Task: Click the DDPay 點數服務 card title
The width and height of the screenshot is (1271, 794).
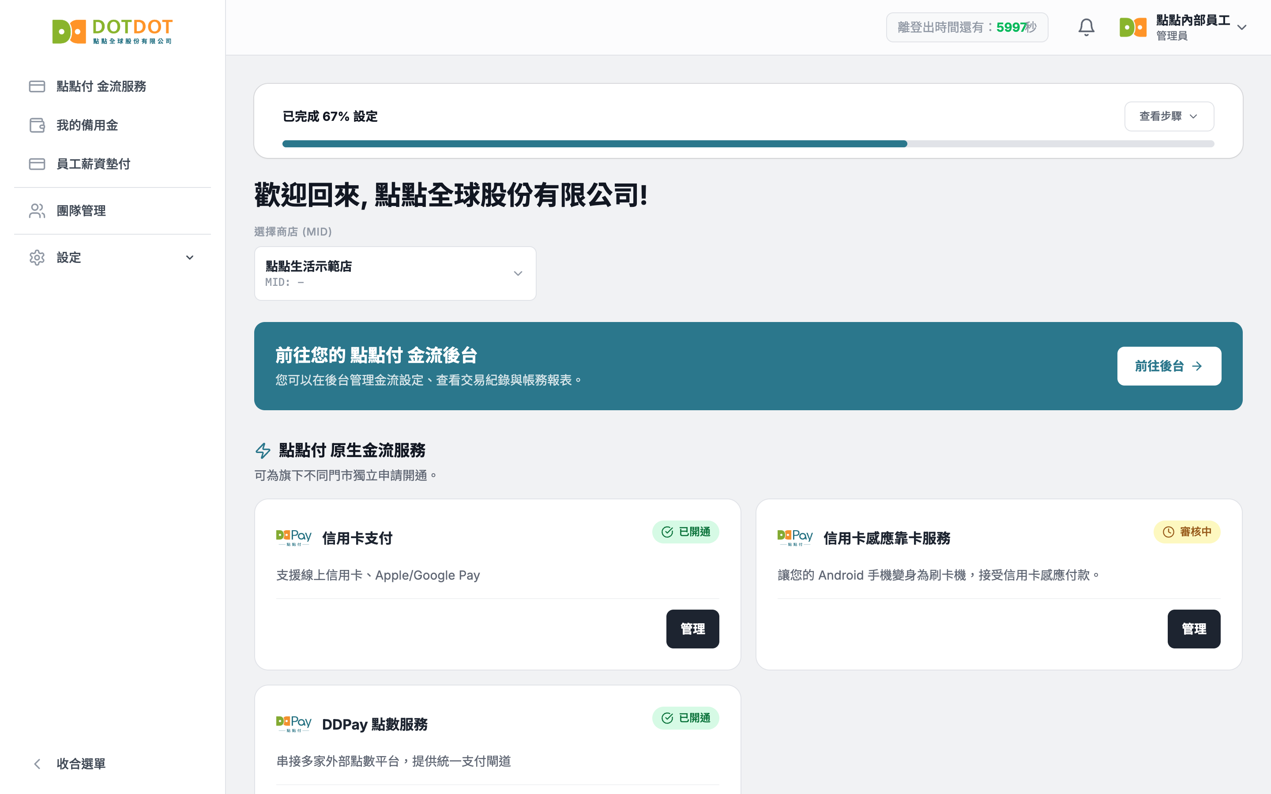Action: click(x=375, y=724)
